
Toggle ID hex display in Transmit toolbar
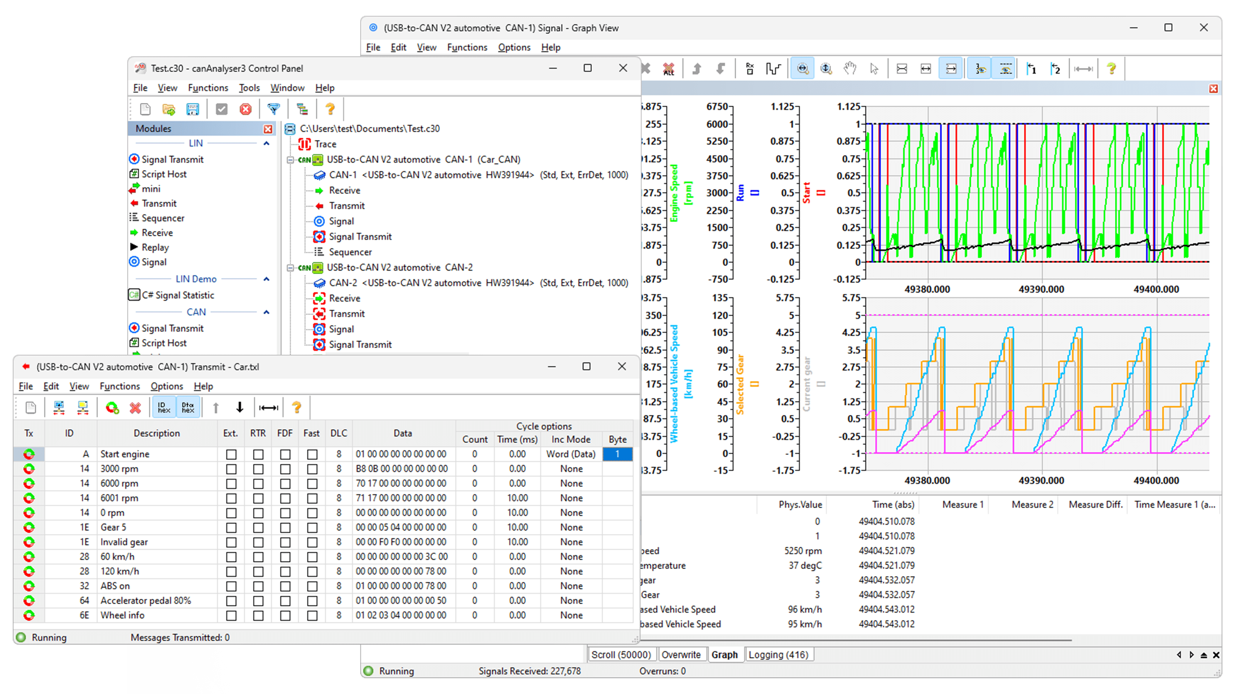(164, 408)
